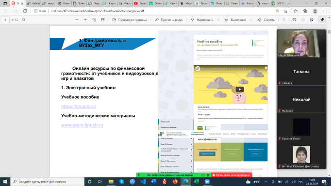331x186 pixels.
Task: Click the fit to page icon
Action: pyautogui.click(x=102, y=19)
